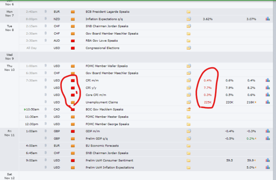Toggle alert icon next to 4:00am EUR row
Viewport: 276px width, 180px height.
pyautogui.click(x=45, y=146)
